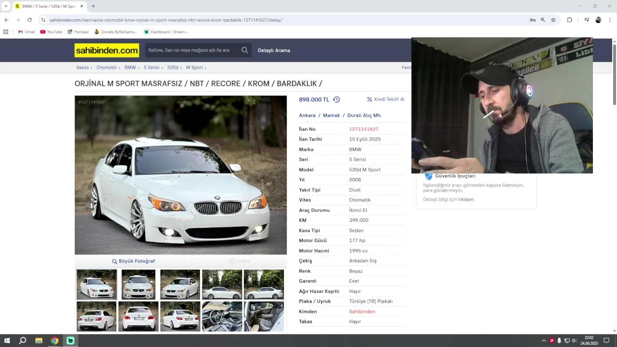This screenshot has width=617, height=347.
Task: Reload the page with the refresh icon
Action: [29, 20]
